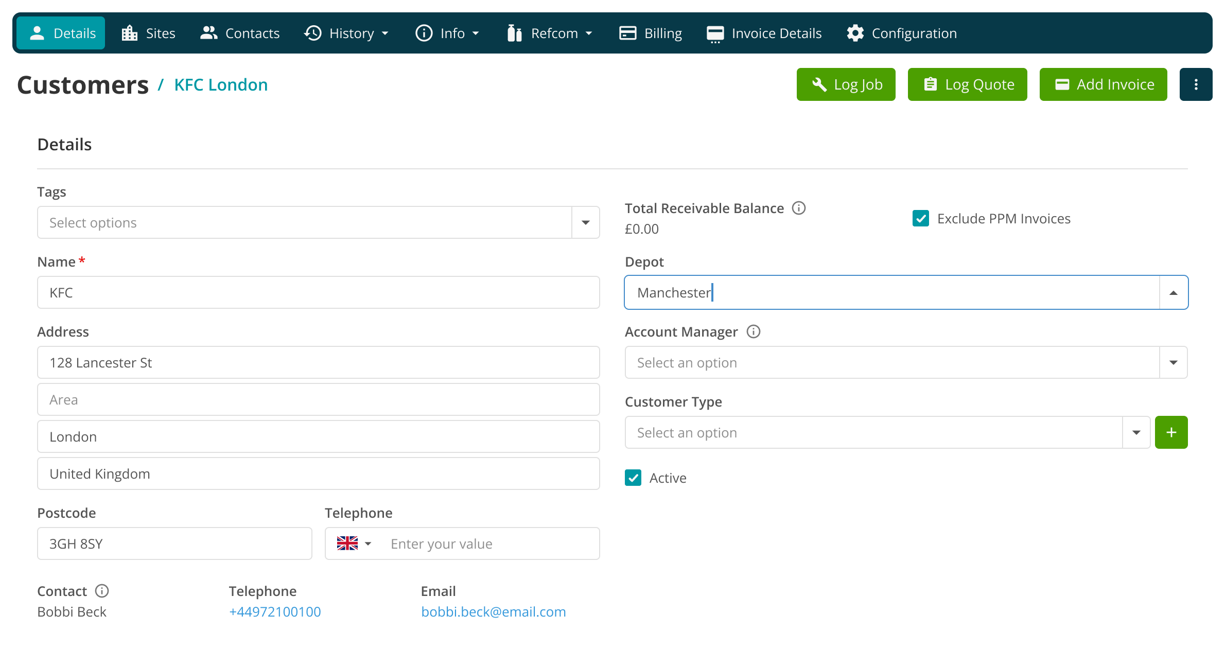Viewport: 1225px width, 667px height.
Task: Go to the Billing tab
Action: pyautogui.click(x=651, y=33)
